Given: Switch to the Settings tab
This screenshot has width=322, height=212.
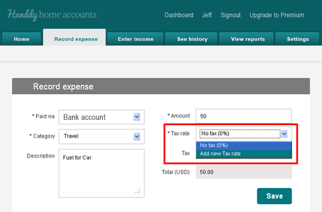Looking at the screenshot, I should [x=298, y=39].
